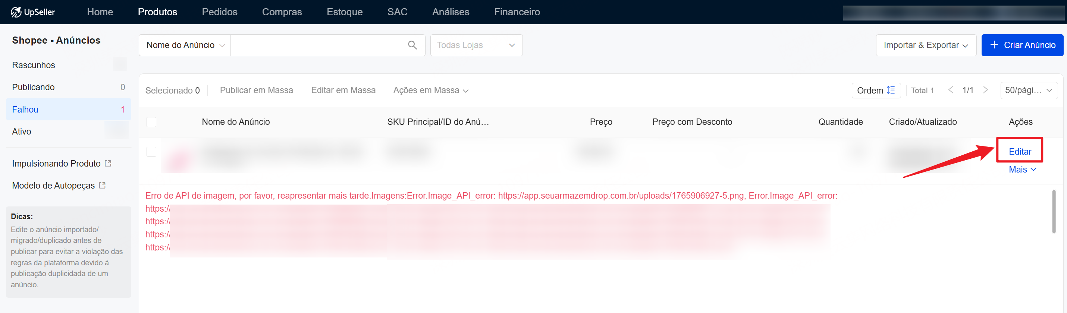Expand the Nome do Anúncio dropdown

185,45
